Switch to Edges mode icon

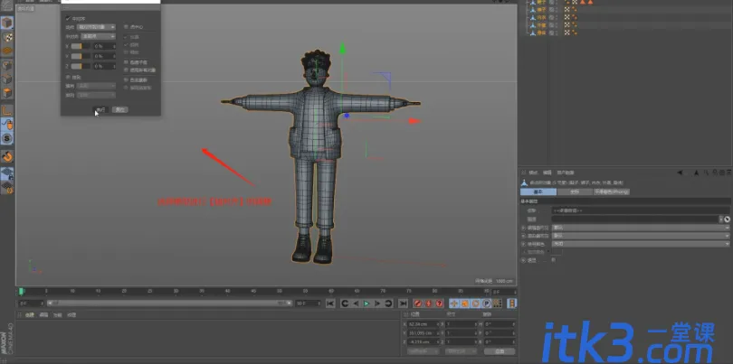(7, 79)
